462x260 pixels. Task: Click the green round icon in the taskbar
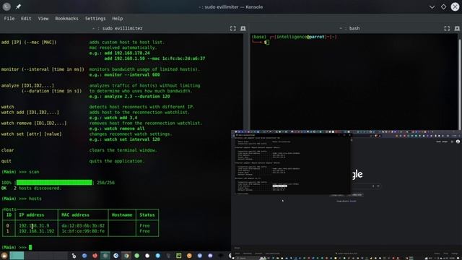tap(136, 256)
